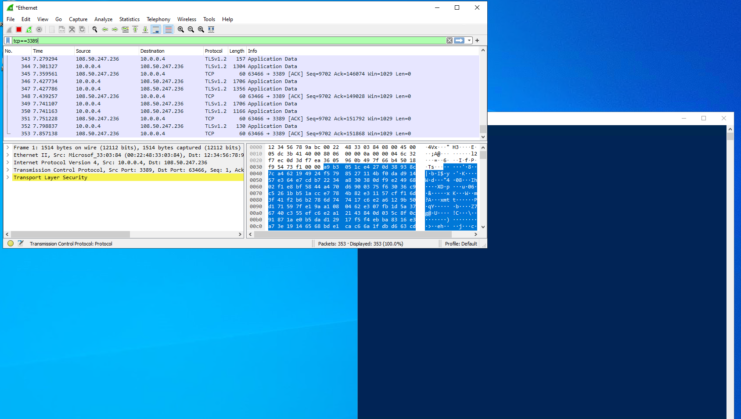Zoom in on the packet list

[180, 29]
